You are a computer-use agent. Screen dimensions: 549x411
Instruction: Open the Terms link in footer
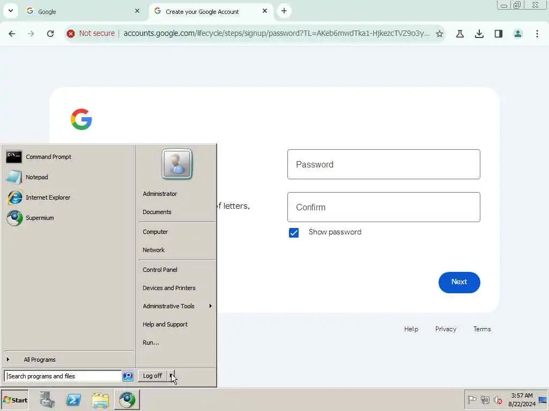482,329
